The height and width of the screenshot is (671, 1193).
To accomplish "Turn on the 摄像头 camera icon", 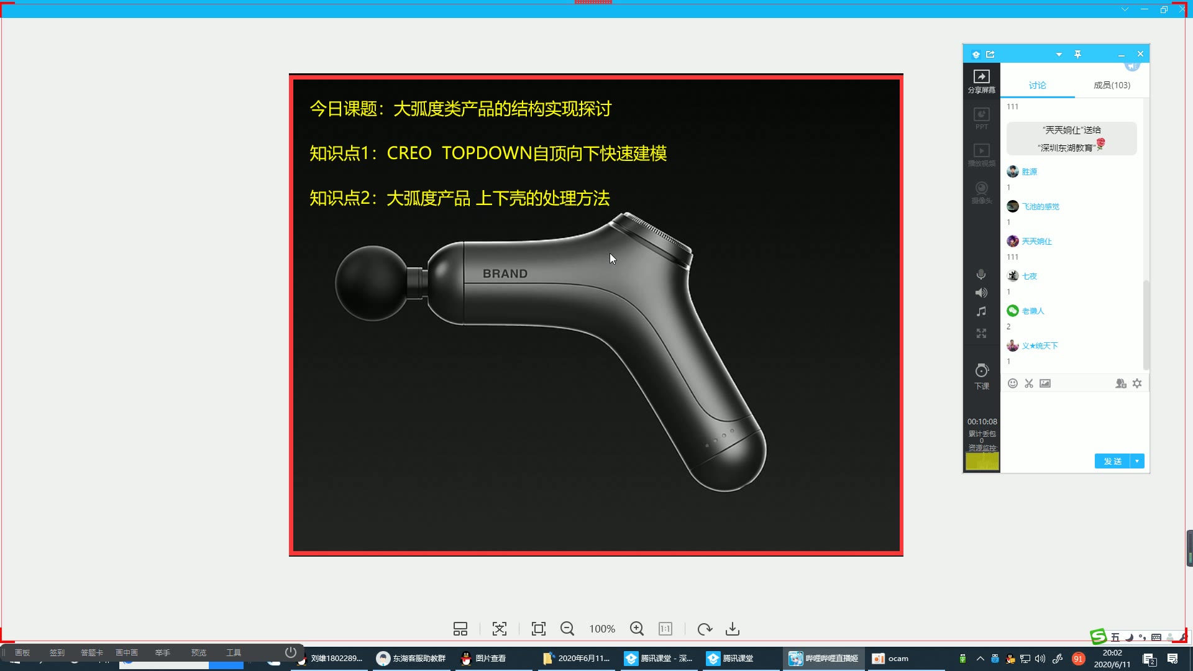I will [981, 193].
